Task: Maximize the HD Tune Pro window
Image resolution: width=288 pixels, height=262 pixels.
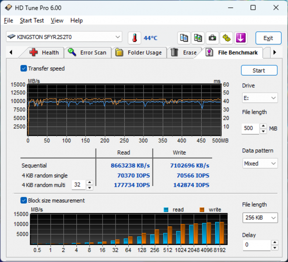Action: pyautogui.click(x=253, y=8)
